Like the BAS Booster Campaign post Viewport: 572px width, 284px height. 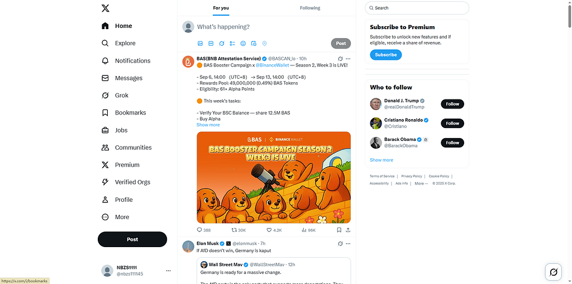269,230
